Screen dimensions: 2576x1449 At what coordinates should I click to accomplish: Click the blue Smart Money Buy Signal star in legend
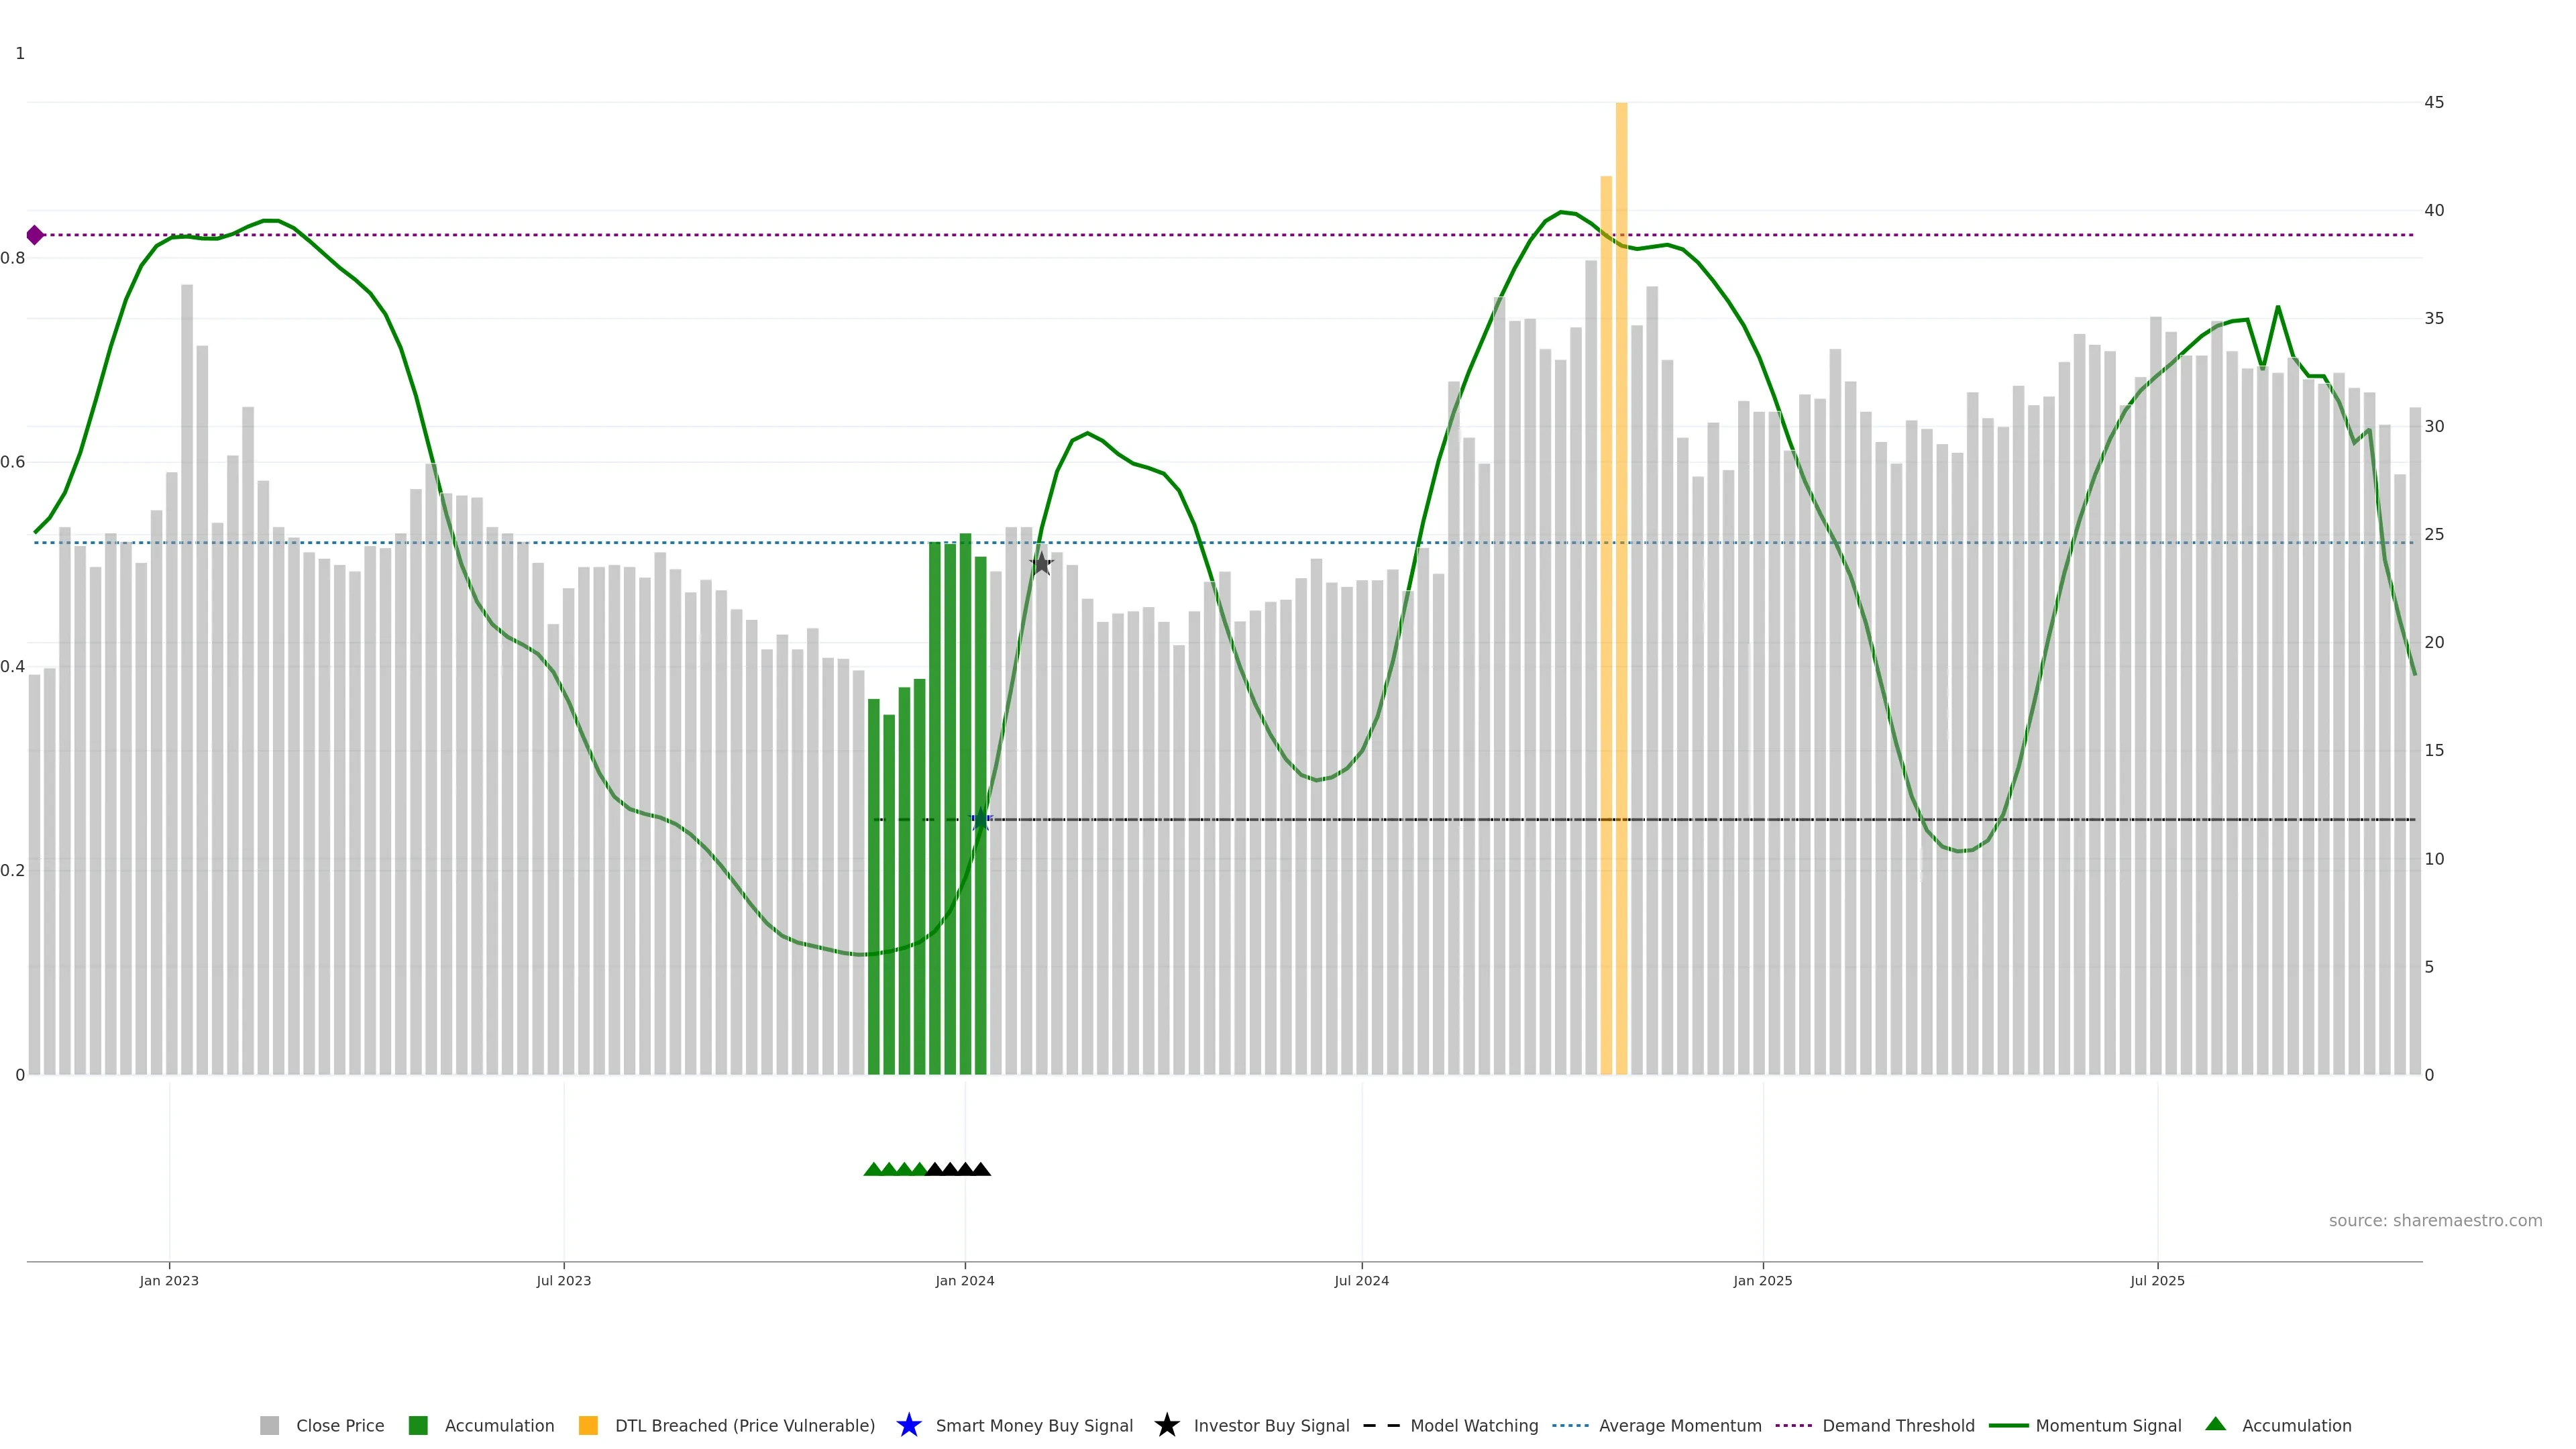908,1425
